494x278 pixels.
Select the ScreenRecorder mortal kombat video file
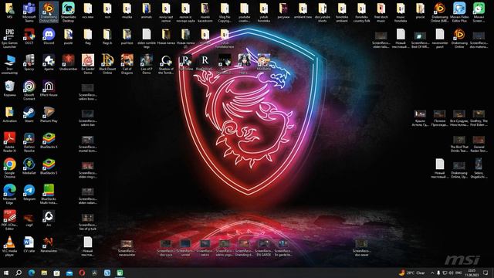click(x=87, y=144)
